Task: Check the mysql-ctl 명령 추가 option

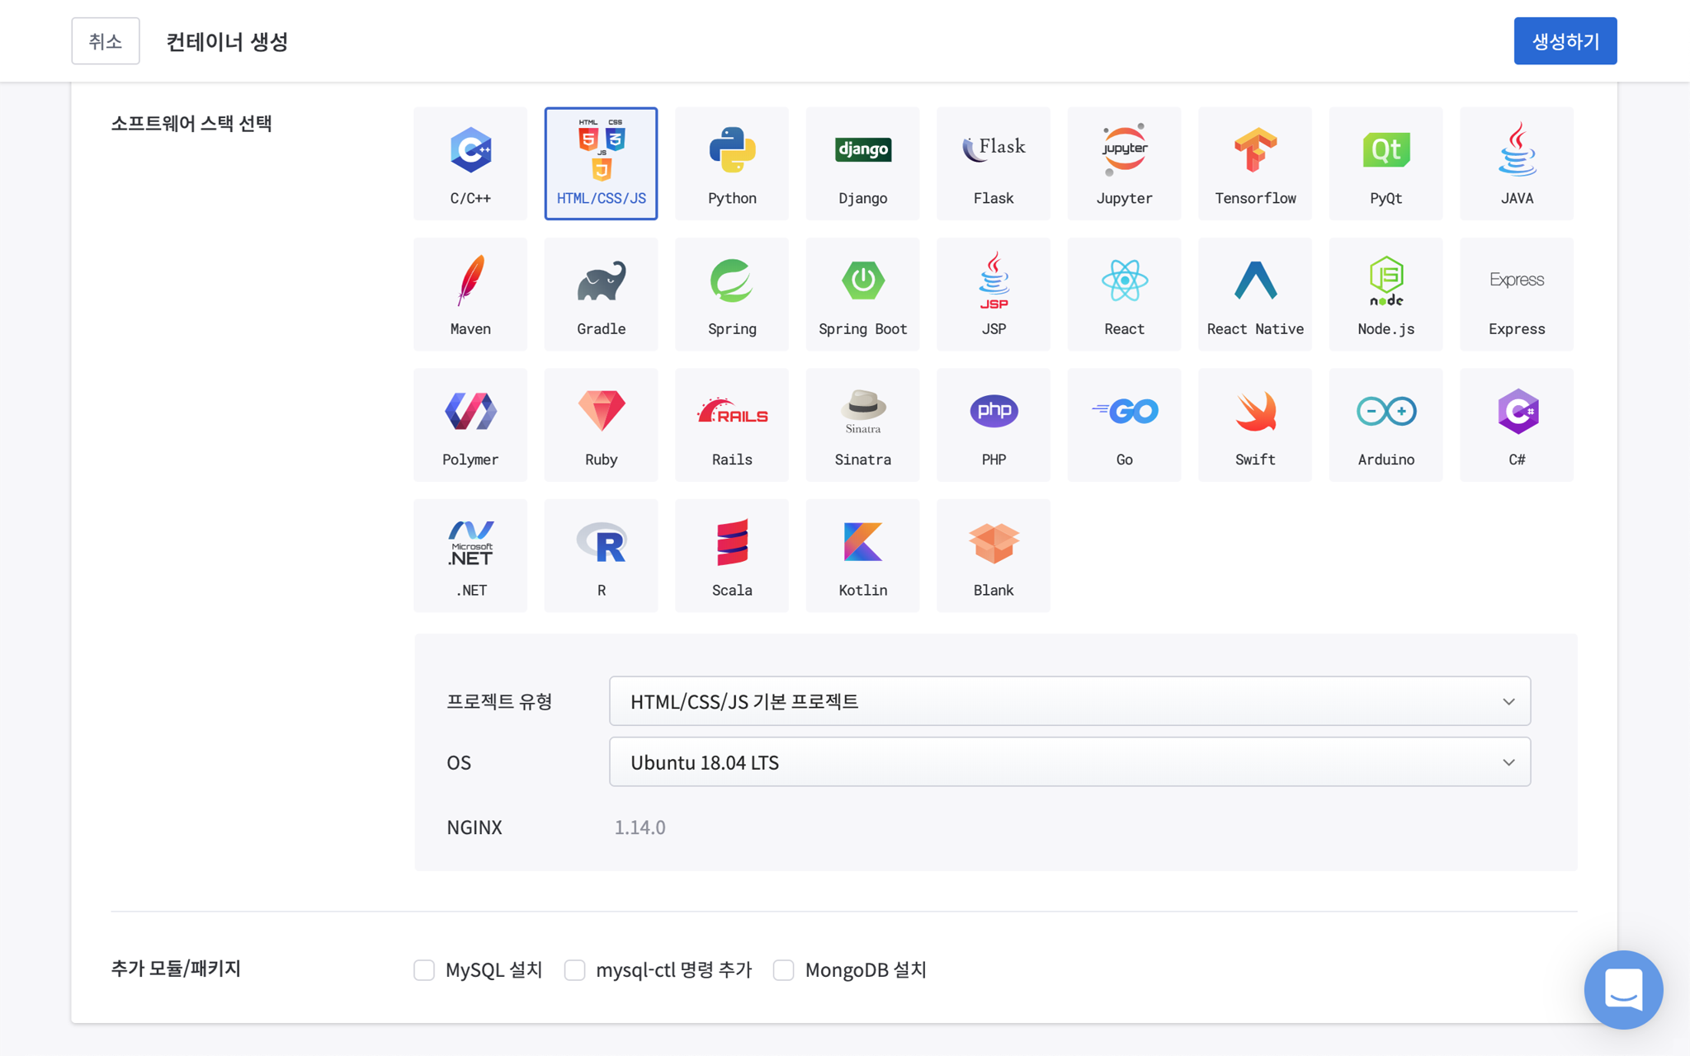Action: 574,970
